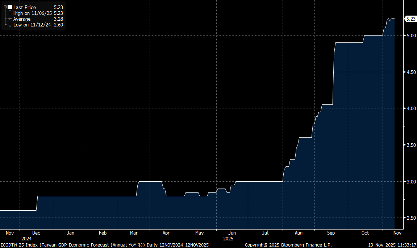Click the 5.23 value beside Last Price
Image resolution: width=417 pixels, height=248 pixels.
pyautogui.click(x=58, y=7)
